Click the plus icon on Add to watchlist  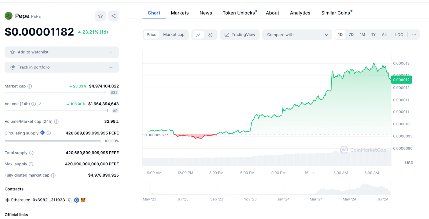(x=111, y=52)
